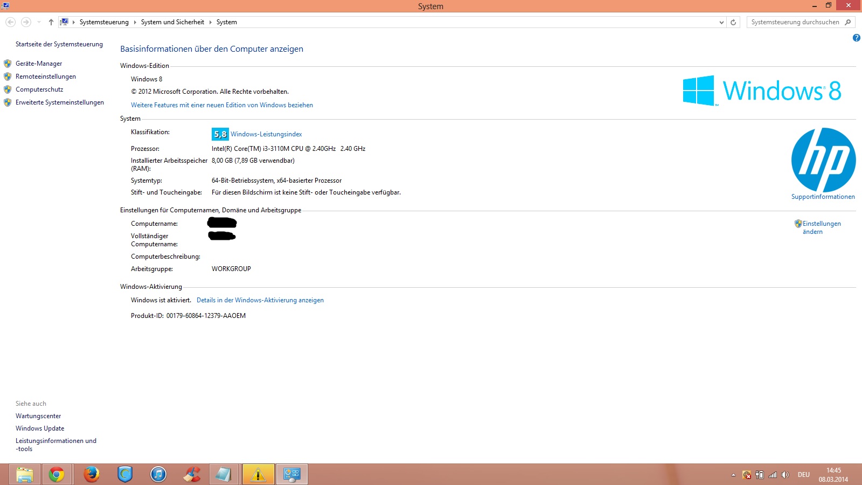Screen dimensions: 862x485
Task: Click the shield icon beside Erweiterte Systemeinstellungen
Action: tap(8, 102)
